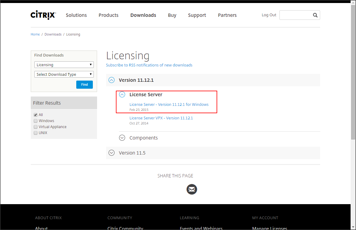Click the Citrix logo
The height and width of the screenshot is (230, 356).
(43, 15)
